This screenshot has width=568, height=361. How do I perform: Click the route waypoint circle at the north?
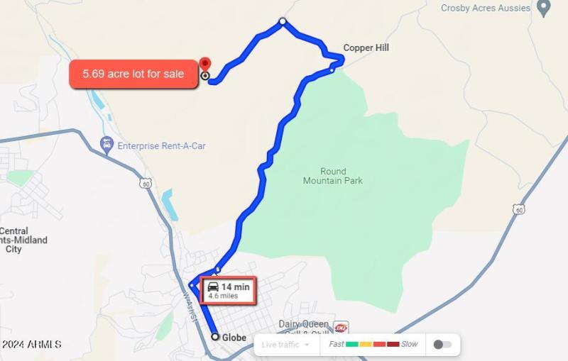tap(283, 21)
